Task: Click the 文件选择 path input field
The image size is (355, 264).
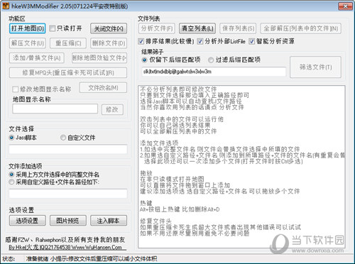Action: coord(68,150)
